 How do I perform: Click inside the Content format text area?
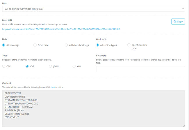(x=93, y=109)
